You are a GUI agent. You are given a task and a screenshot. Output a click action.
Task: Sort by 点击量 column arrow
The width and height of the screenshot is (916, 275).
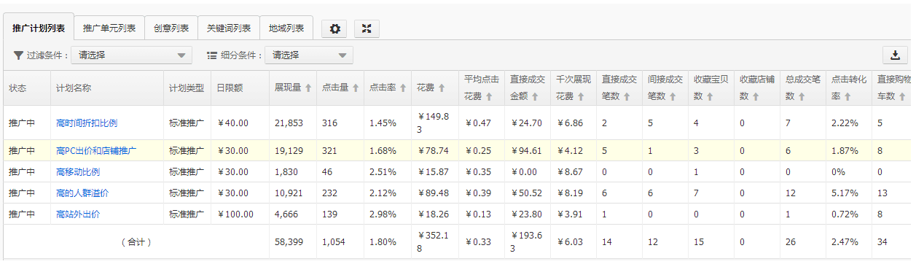(x=356, y=88)
